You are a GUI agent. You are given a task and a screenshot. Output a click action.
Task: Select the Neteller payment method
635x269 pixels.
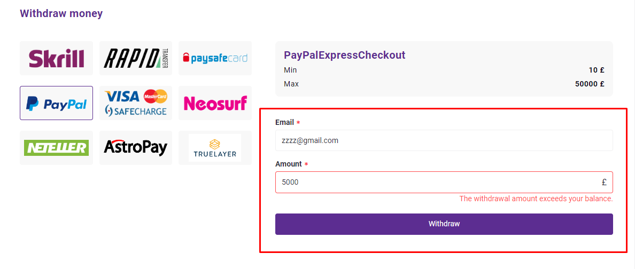click(56, 148)
